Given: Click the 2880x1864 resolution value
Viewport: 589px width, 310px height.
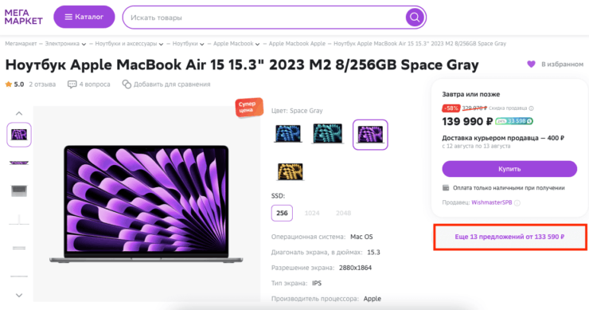Looking at the screenshot, I should (355, 268).
